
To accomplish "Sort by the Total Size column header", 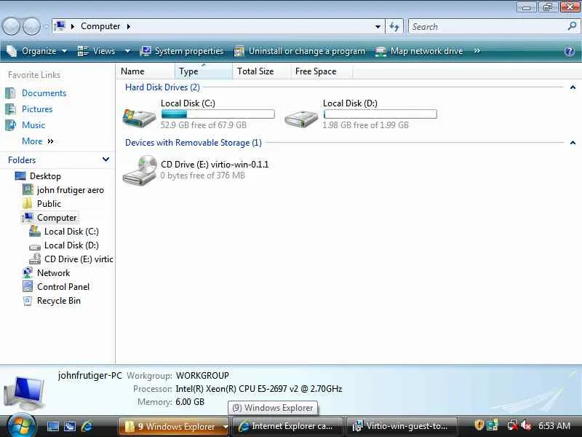I will 261,71.
